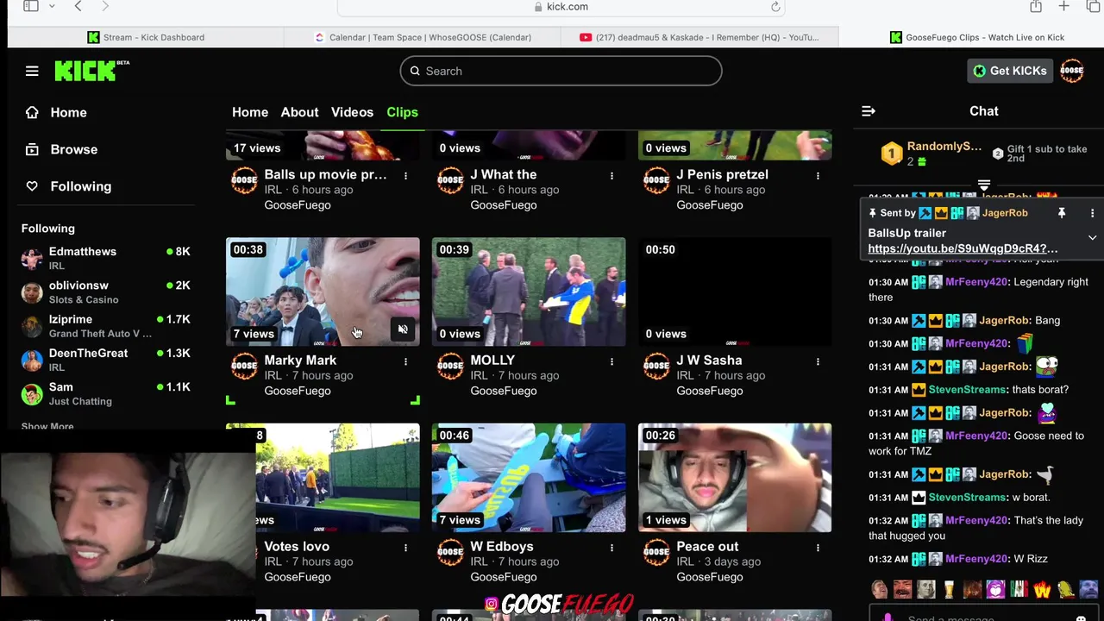Play the Marky Mark clip thumbnail
This screenshot has height=621, width=1104.
323,292
